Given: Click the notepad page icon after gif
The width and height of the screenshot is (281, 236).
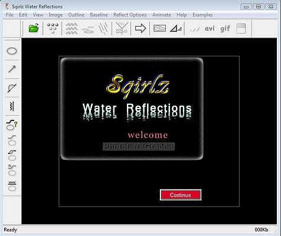Looking at the screenshot, I should (241, 28).
